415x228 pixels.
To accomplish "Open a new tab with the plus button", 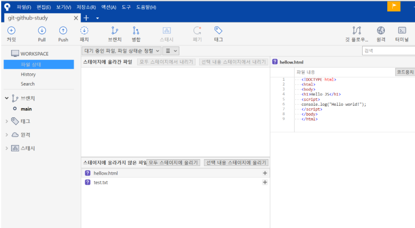I will 86,18.
